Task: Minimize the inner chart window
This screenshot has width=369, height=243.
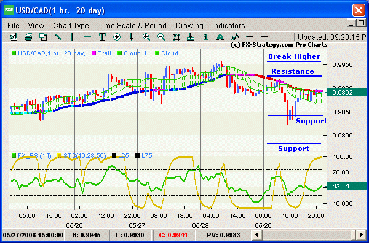Action: click(x=351, y=23)
